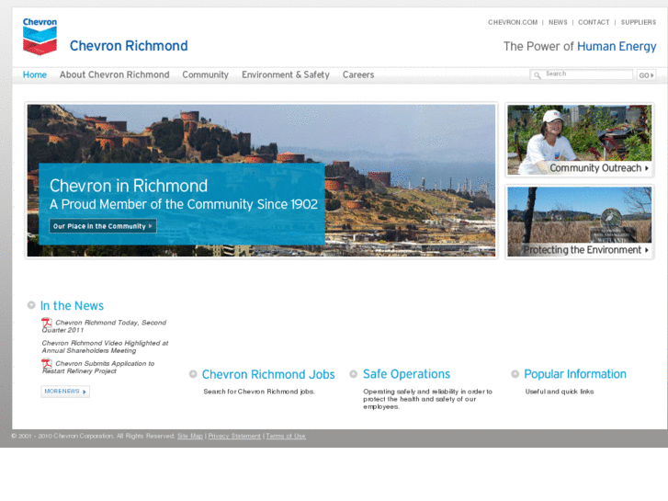Open Chevron Richmond Today, Second Quarter 2011

[x=104, y=326]
